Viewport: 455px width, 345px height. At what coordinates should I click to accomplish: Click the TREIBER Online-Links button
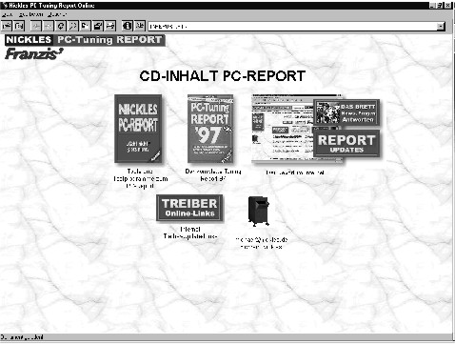(x=189, y=208)
